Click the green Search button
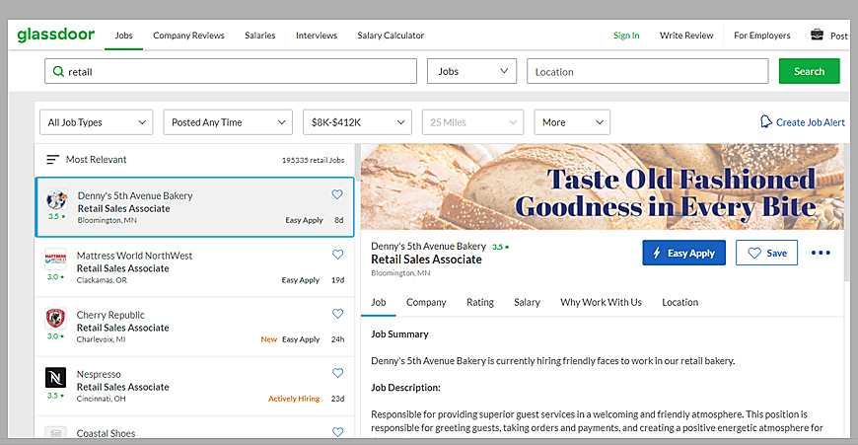This screenshot has width=858, height=445. click(809, 71)
